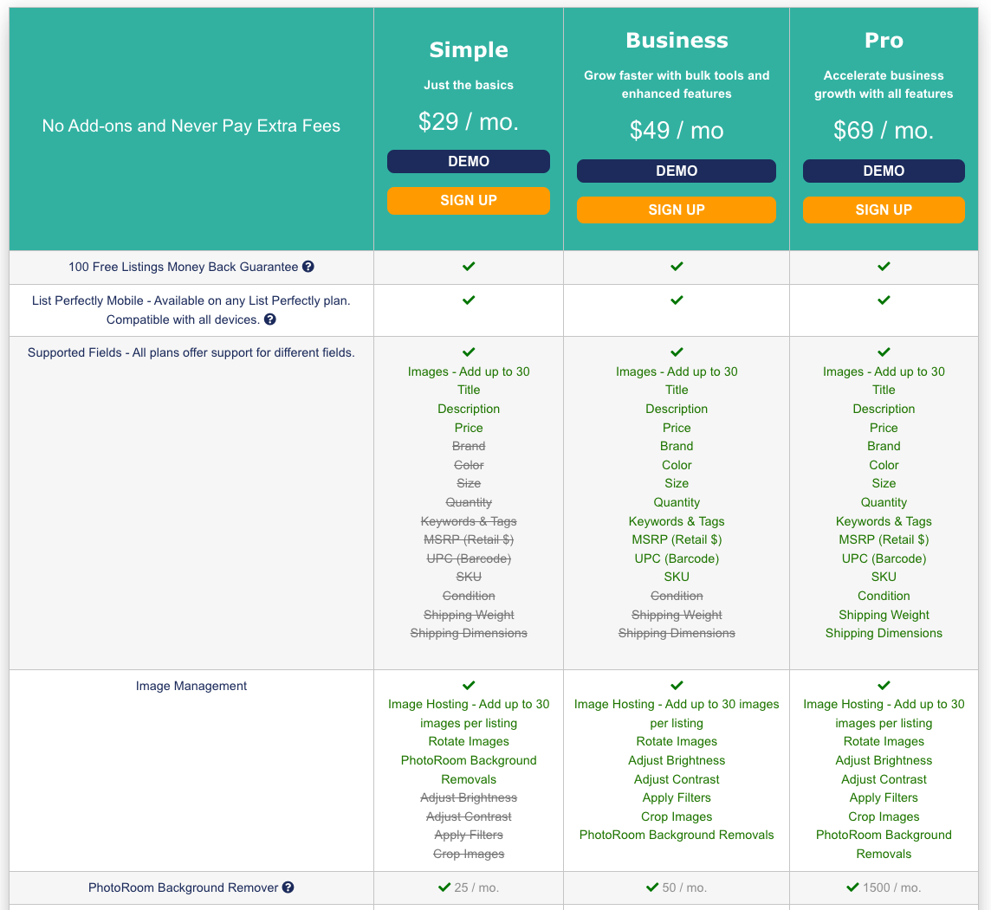View the Pro plan demo
The height and width of the screenshot is (910, 991).
coord(884,171)
